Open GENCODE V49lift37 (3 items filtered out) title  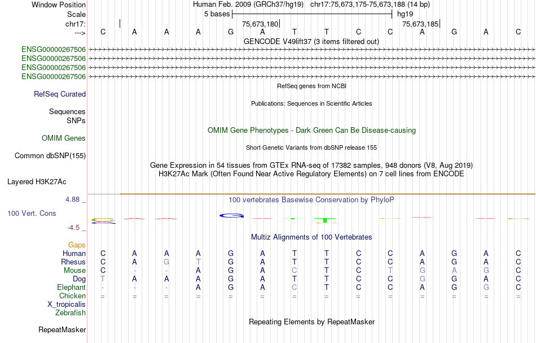click(x=311, y=41)
